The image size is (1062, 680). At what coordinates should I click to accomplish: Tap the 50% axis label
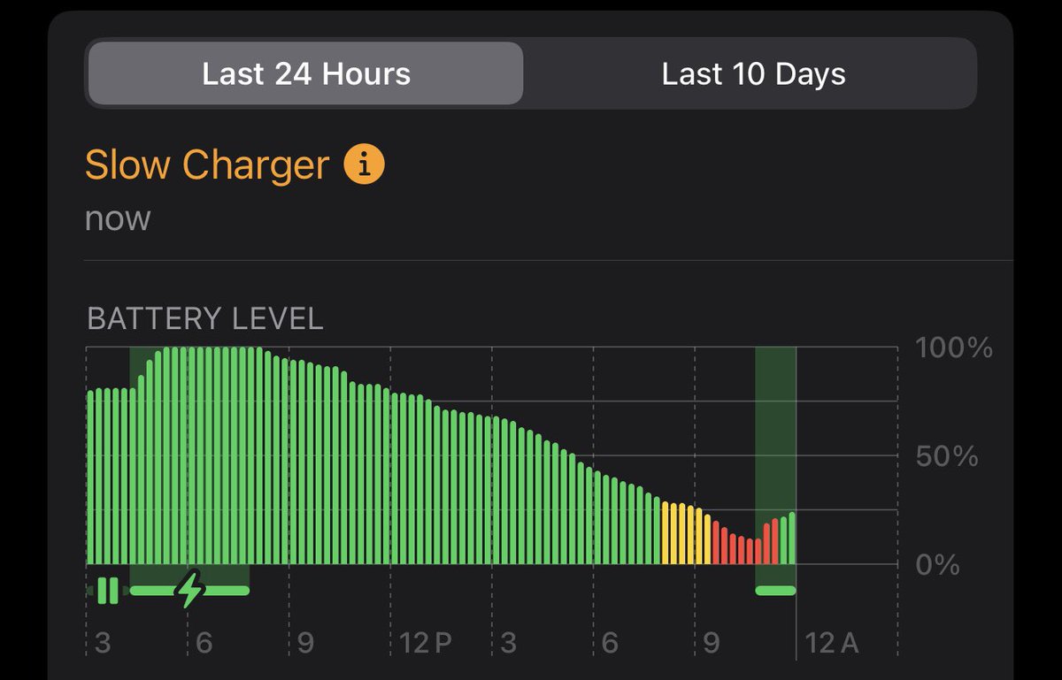coord(947,456)
